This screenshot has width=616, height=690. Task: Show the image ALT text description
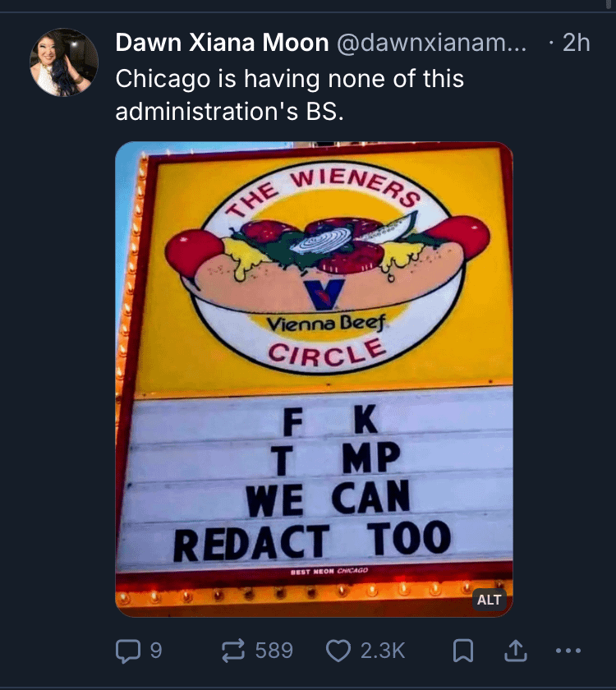tap(489, 600)
